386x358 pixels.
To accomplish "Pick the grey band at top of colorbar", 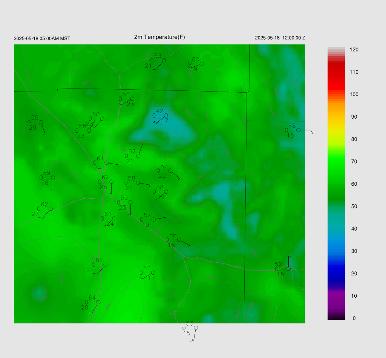I will coord(336,49).
